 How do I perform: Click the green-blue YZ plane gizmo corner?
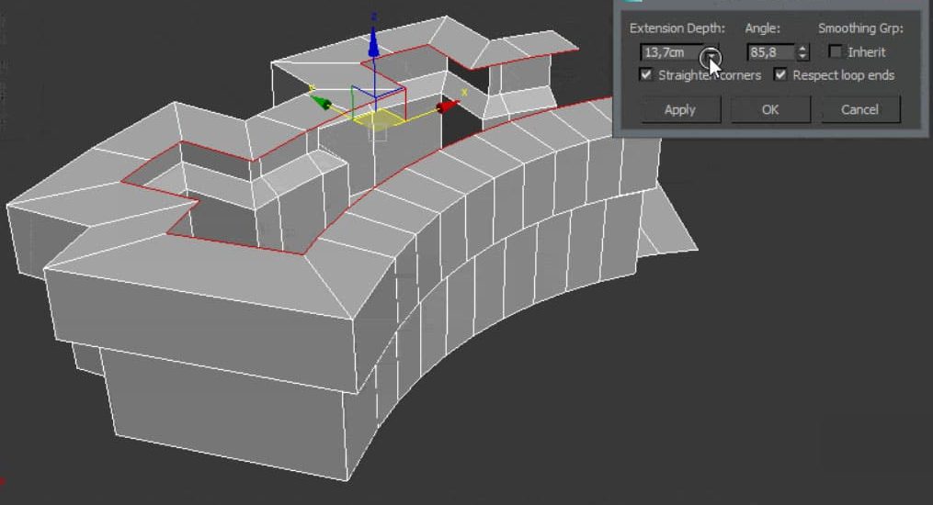click(x=356, y=93)
